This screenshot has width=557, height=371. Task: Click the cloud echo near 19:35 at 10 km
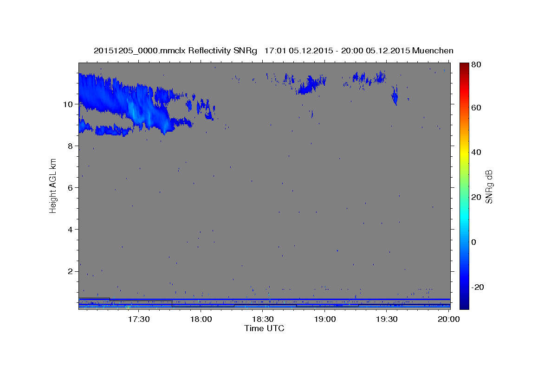[x=395, y=96]
